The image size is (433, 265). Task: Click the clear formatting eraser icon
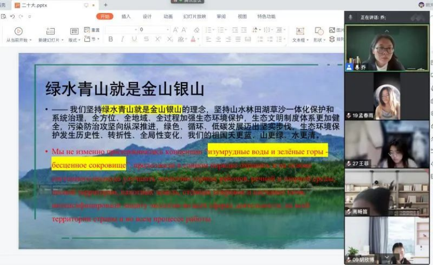[196, 30]
